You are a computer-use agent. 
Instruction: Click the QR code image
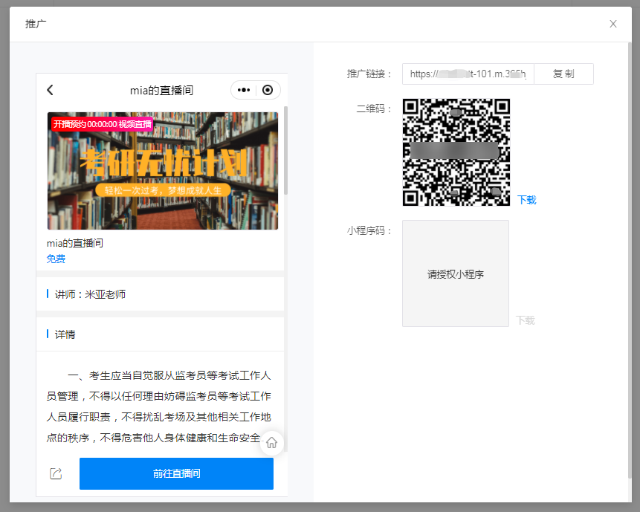coord(456,152)
